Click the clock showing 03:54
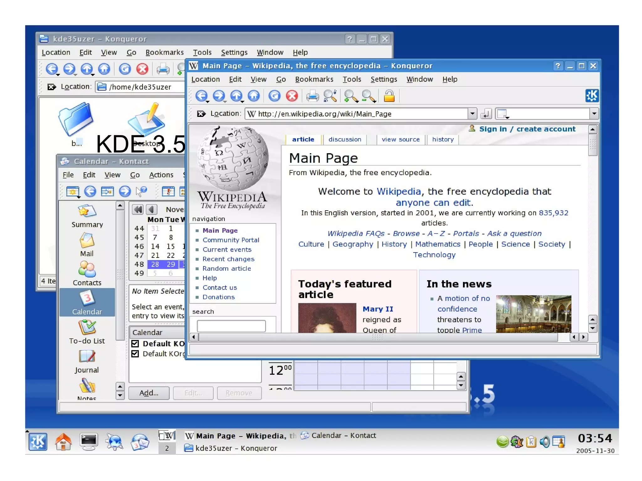 pos(595,438)
